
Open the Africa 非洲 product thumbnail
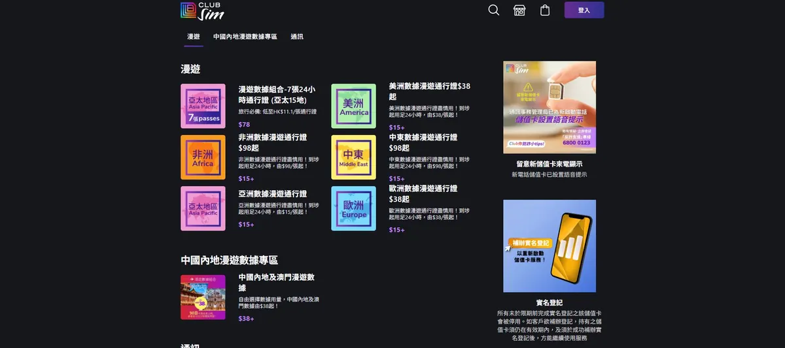point(203,157)
